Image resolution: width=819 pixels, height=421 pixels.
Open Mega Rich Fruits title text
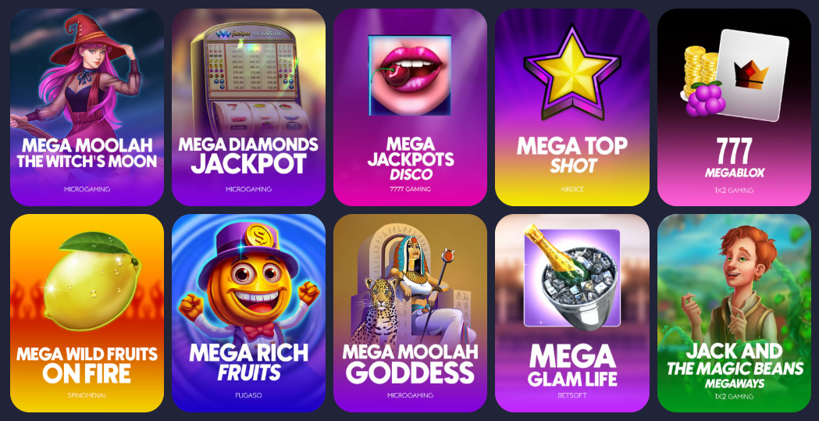248,362
